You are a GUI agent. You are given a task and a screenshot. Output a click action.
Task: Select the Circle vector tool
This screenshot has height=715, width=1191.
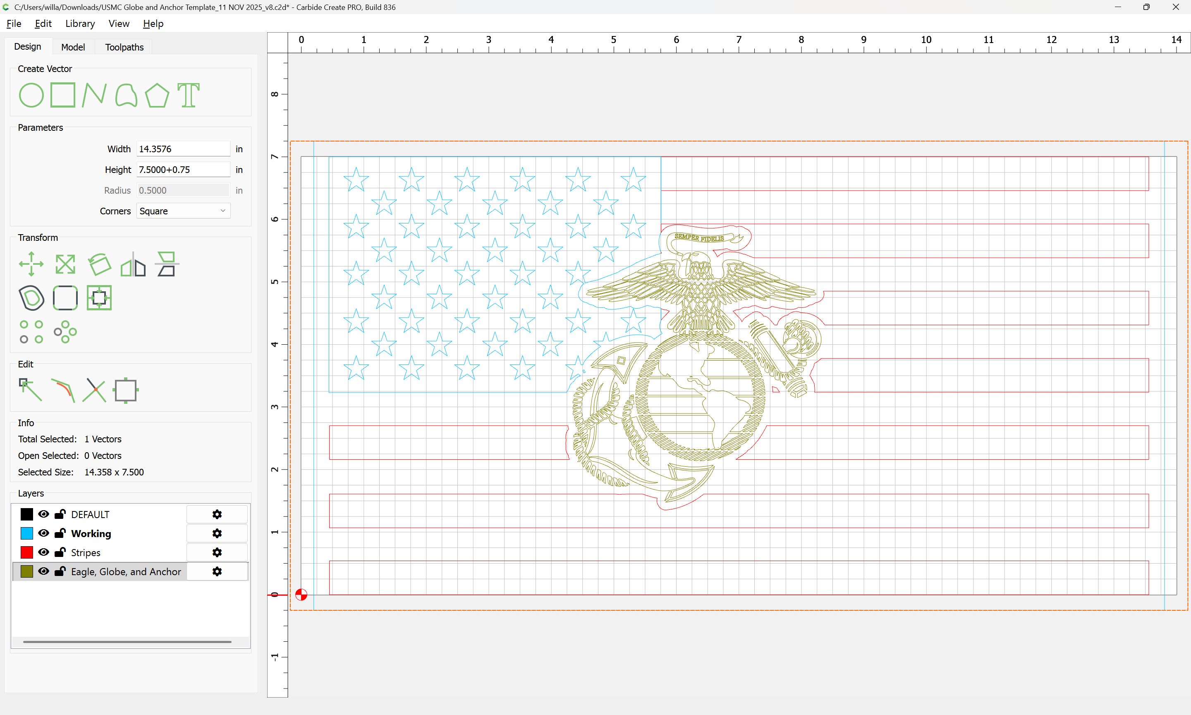tap(31, 95)
